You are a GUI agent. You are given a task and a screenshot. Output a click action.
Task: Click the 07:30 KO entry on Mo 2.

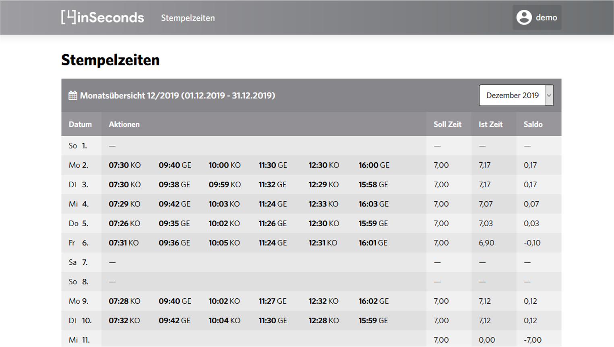[125, 165]
